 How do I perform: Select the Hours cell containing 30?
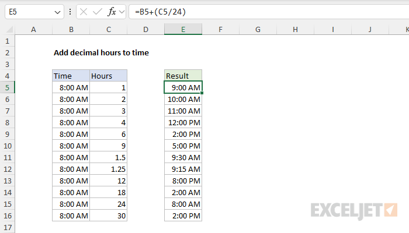[109, 216]
